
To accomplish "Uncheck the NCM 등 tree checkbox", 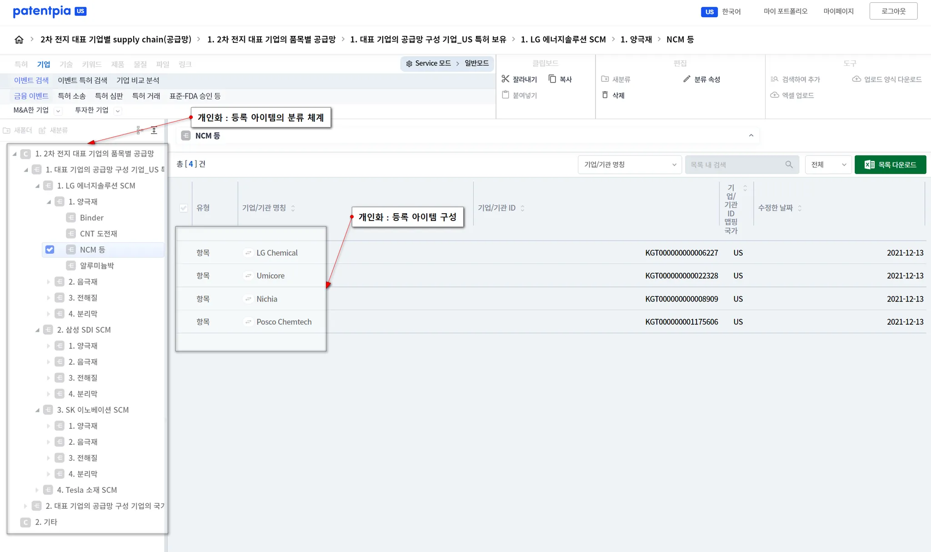I will click(x=50, y=250).
